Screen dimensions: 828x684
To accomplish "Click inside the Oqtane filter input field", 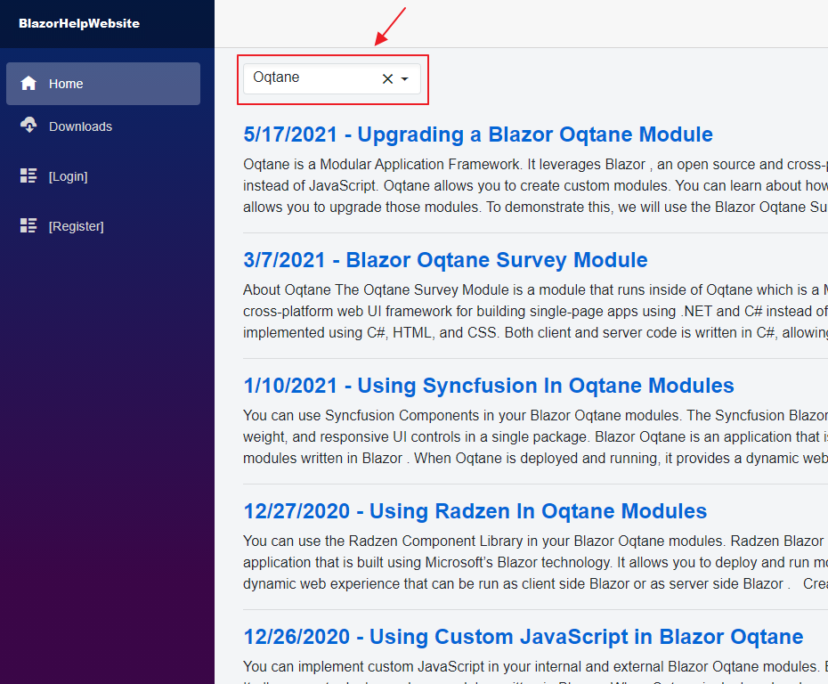I will [x=312, y=78].
